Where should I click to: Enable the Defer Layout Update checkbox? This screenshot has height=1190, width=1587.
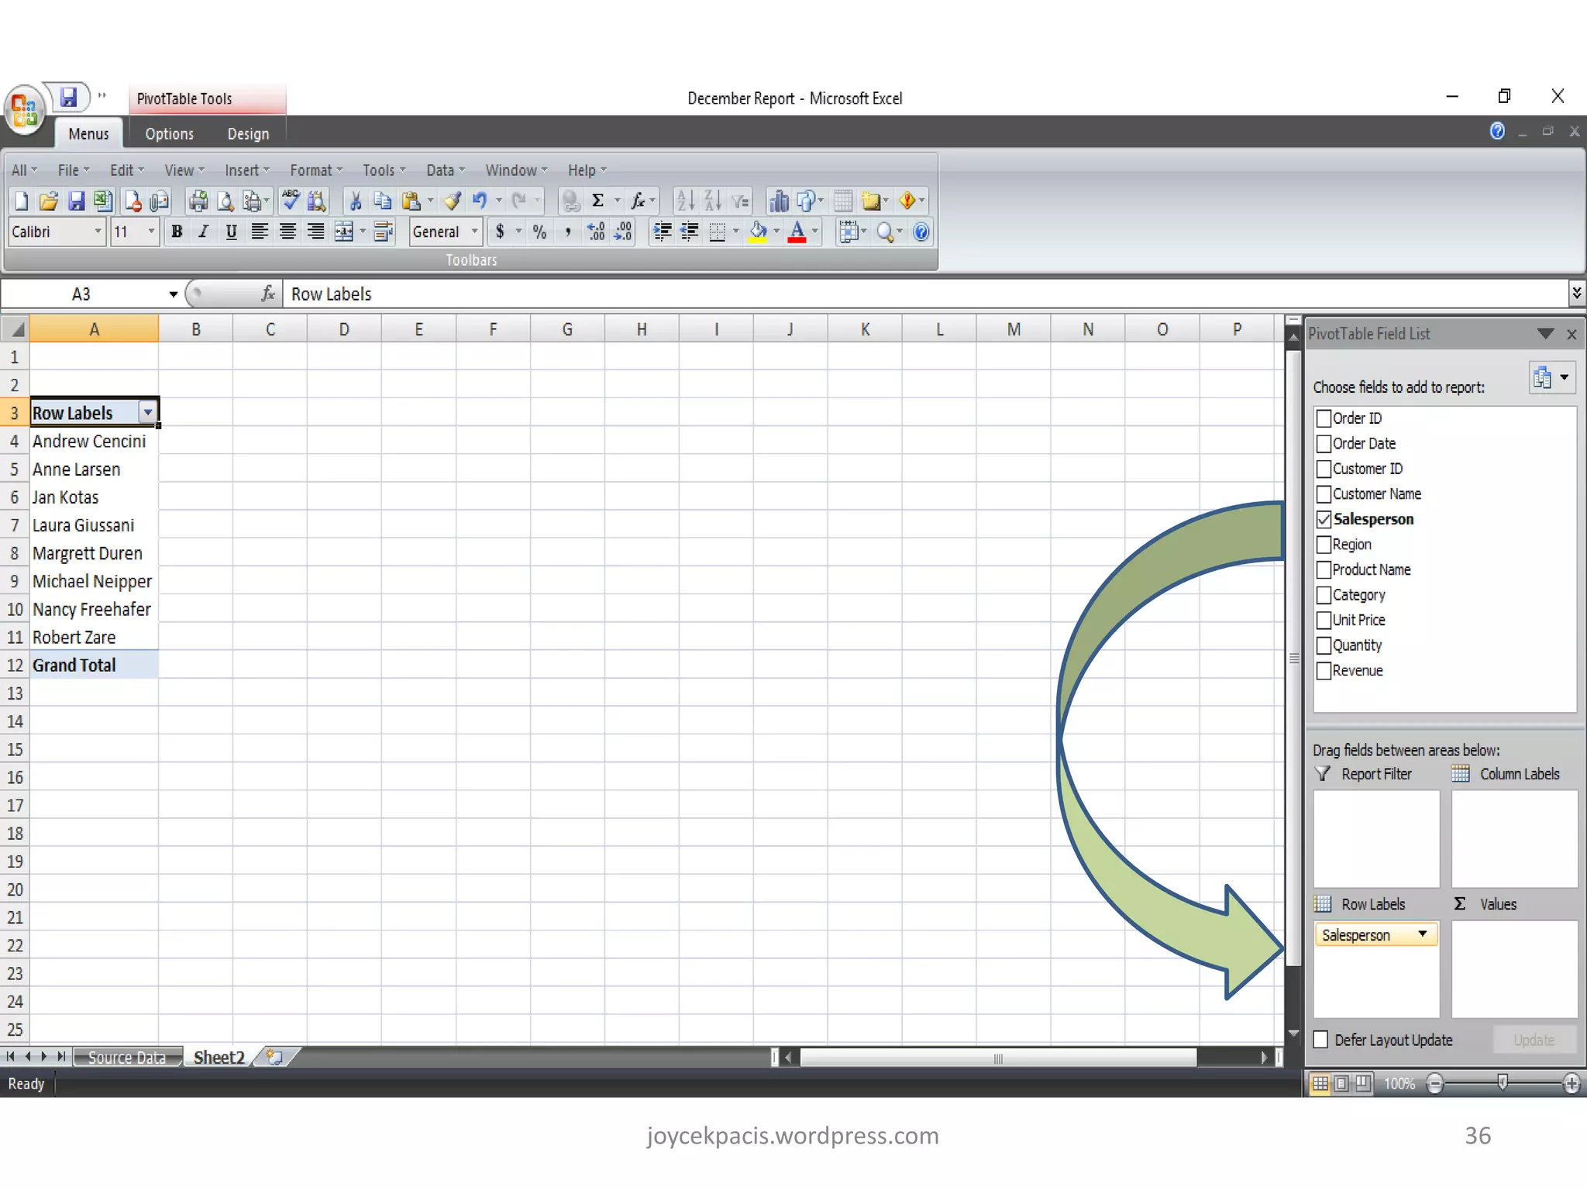click(x=1321, y=1040)
